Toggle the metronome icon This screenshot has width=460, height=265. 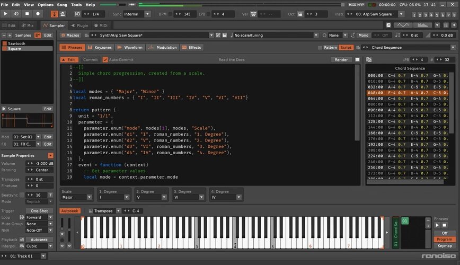pyautogui.click(x=63, y=14)
